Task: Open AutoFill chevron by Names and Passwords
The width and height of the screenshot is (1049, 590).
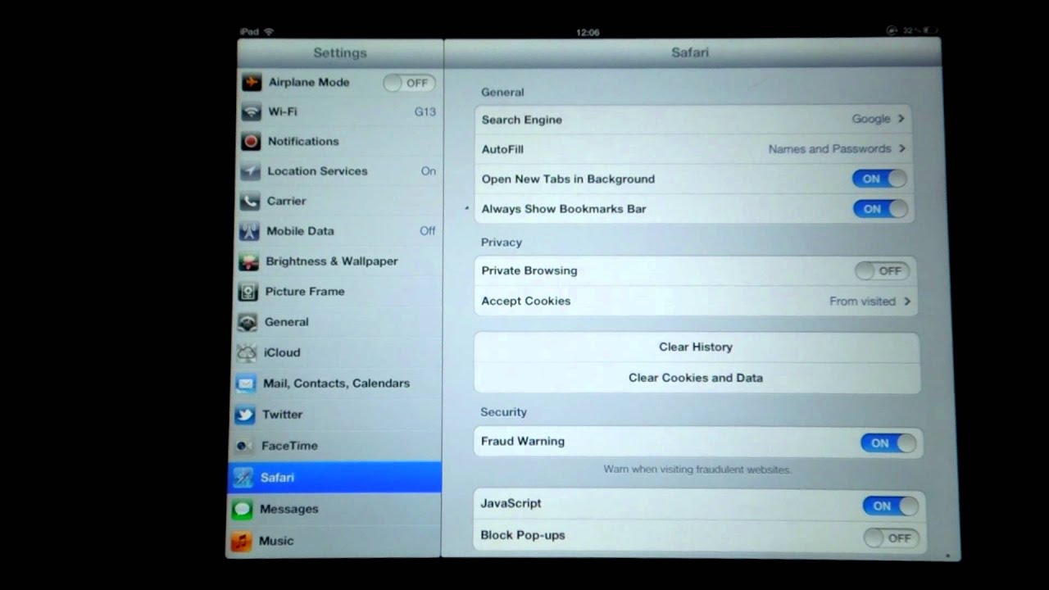Action: (902, 148)
